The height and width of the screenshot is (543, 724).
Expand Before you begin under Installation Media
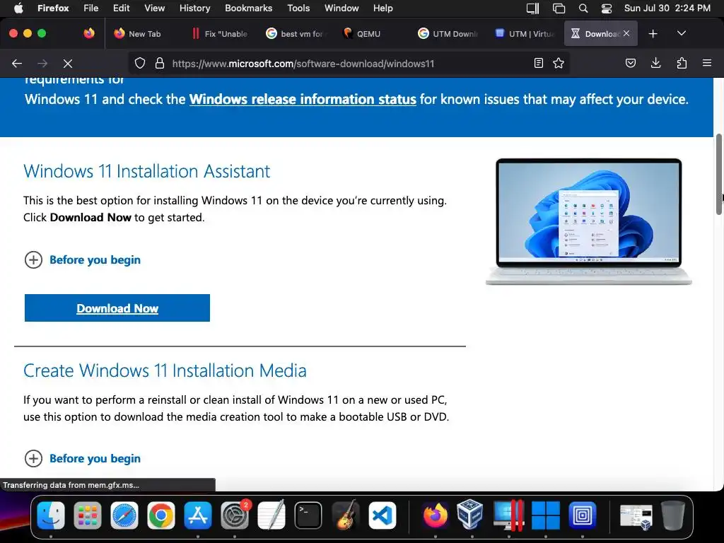(82, 458)
